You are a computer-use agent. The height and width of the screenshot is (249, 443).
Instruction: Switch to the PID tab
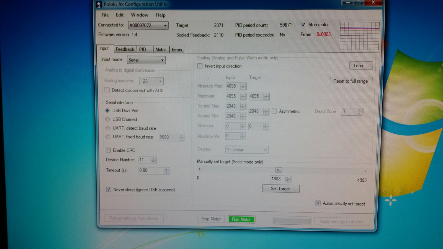point(144,50)
